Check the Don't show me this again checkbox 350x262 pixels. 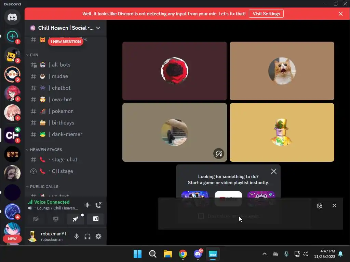[201, 216]
